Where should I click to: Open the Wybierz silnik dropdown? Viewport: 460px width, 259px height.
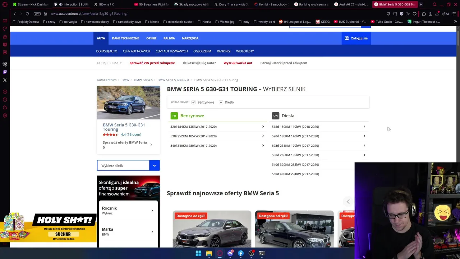tap(128, 165)
